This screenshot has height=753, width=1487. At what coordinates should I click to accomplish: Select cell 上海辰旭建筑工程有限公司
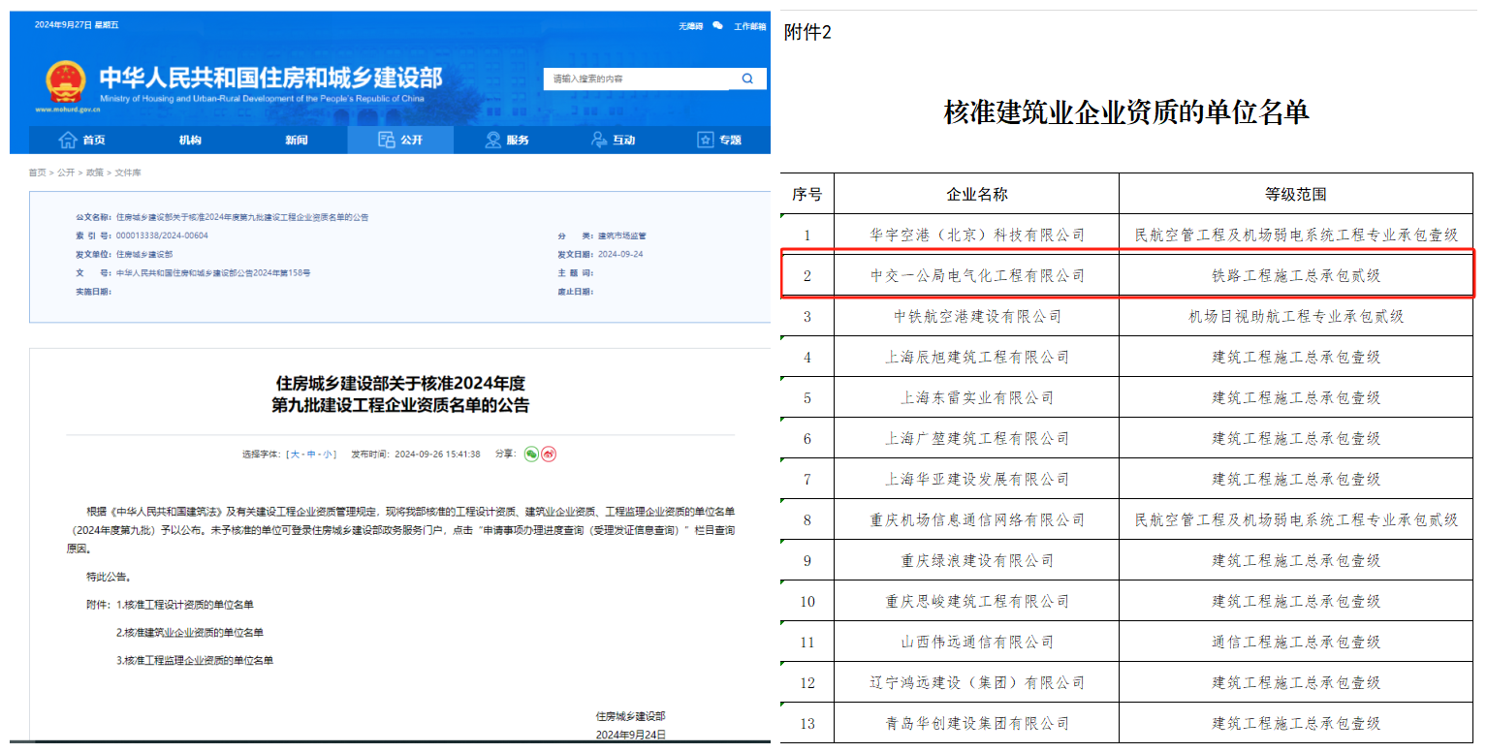pos(977,357)
